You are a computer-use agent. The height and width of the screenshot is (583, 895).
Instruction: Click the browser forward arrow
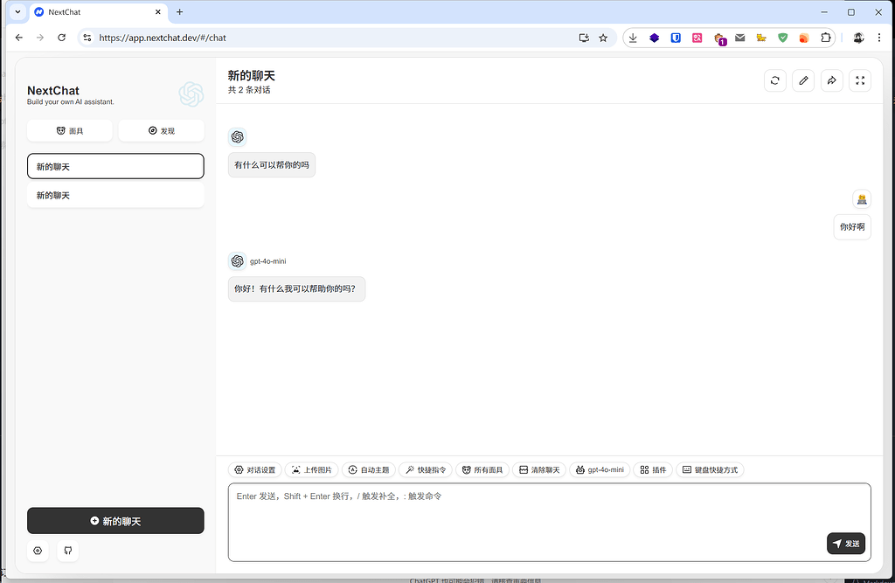click(40, 38)
